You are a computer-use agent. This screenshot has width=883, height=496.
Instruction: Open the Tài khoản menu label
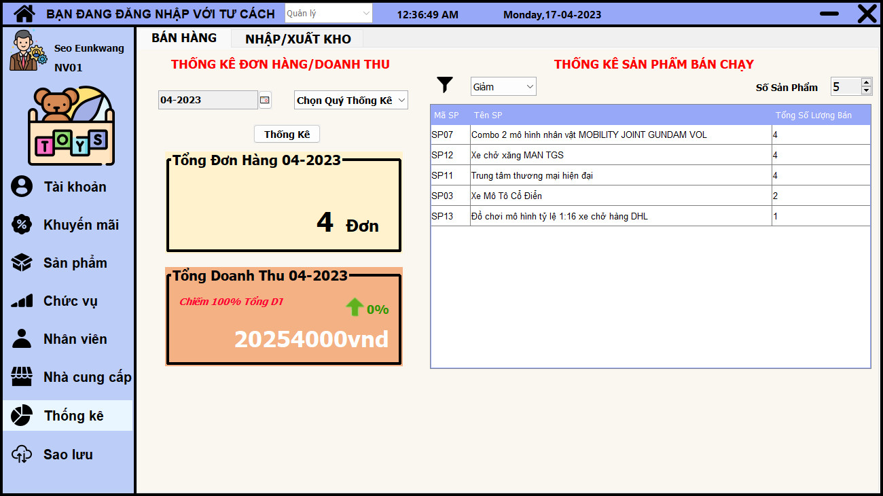point(75,187)
